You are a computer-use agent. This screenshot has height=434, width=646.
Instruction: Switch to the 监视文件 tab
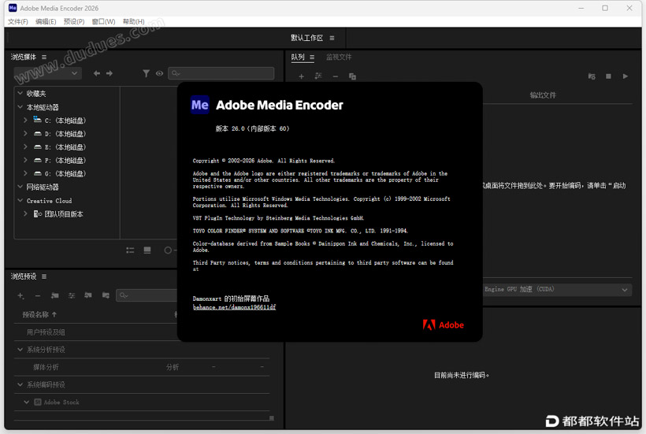[x=339, y=57]
